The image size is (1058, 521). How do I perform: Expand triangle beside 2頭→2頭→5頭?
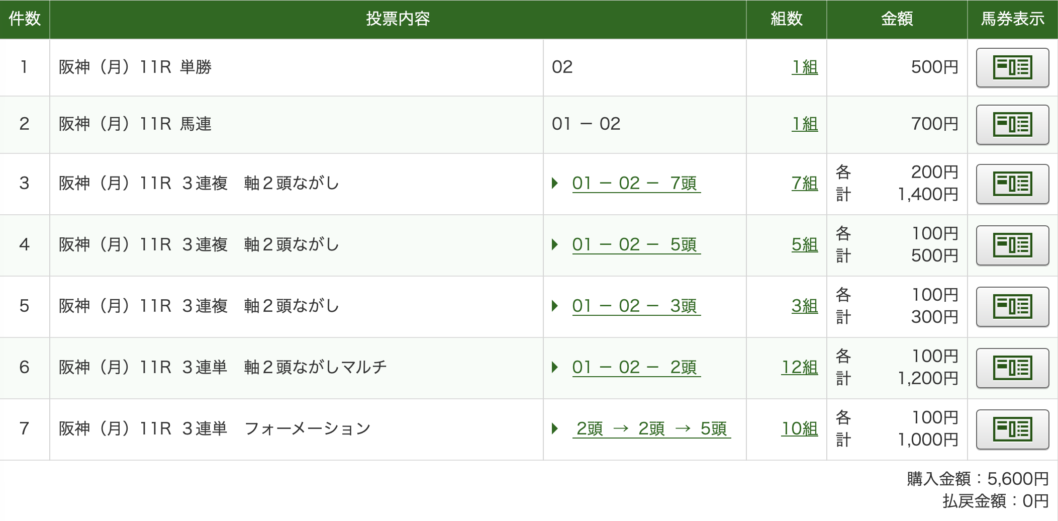click(555, 428)
